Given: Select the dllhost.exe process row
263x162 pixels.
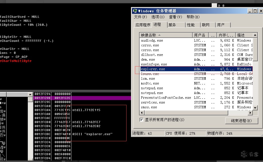Looking at the screenshot, I should tap(196, 55).
